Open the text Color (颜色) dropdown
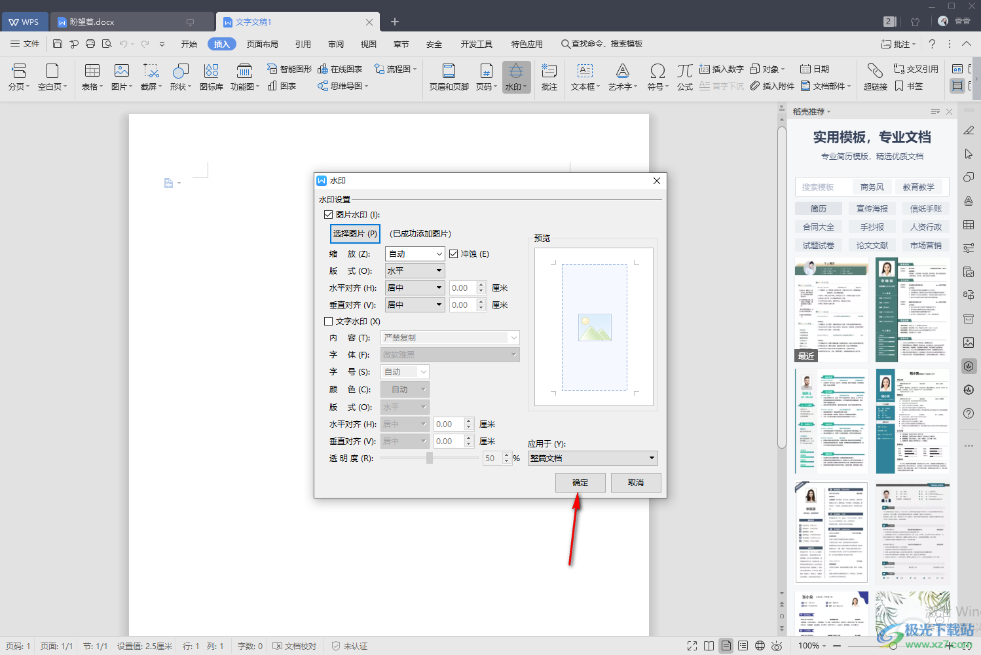 tap(405, 389)
